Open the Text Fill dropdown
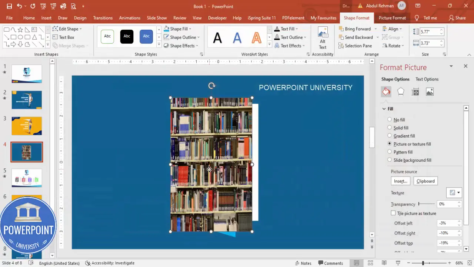474x267 pixels. 286,29
